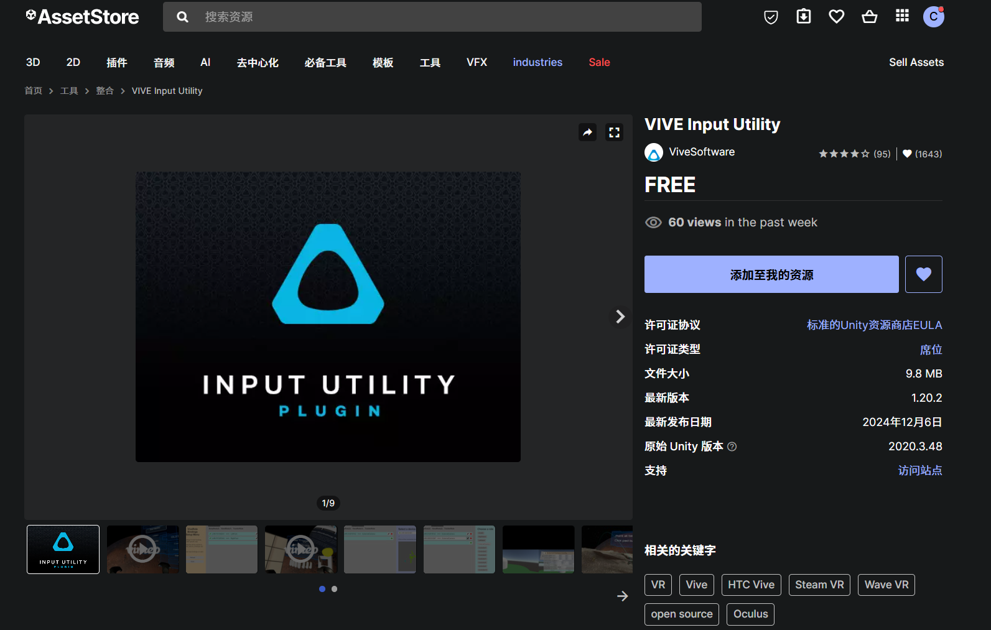The height and width of the screenshot is (630, 991).
Task: Click the Sell Assets link
Action: [916, 62]
